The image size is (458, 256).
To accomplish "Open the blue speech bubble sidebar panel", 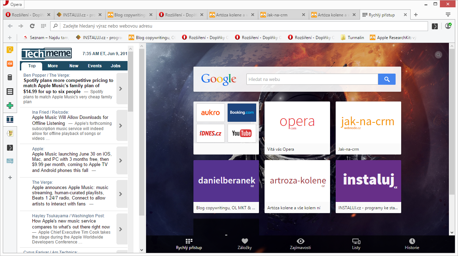I will [10, 161].
